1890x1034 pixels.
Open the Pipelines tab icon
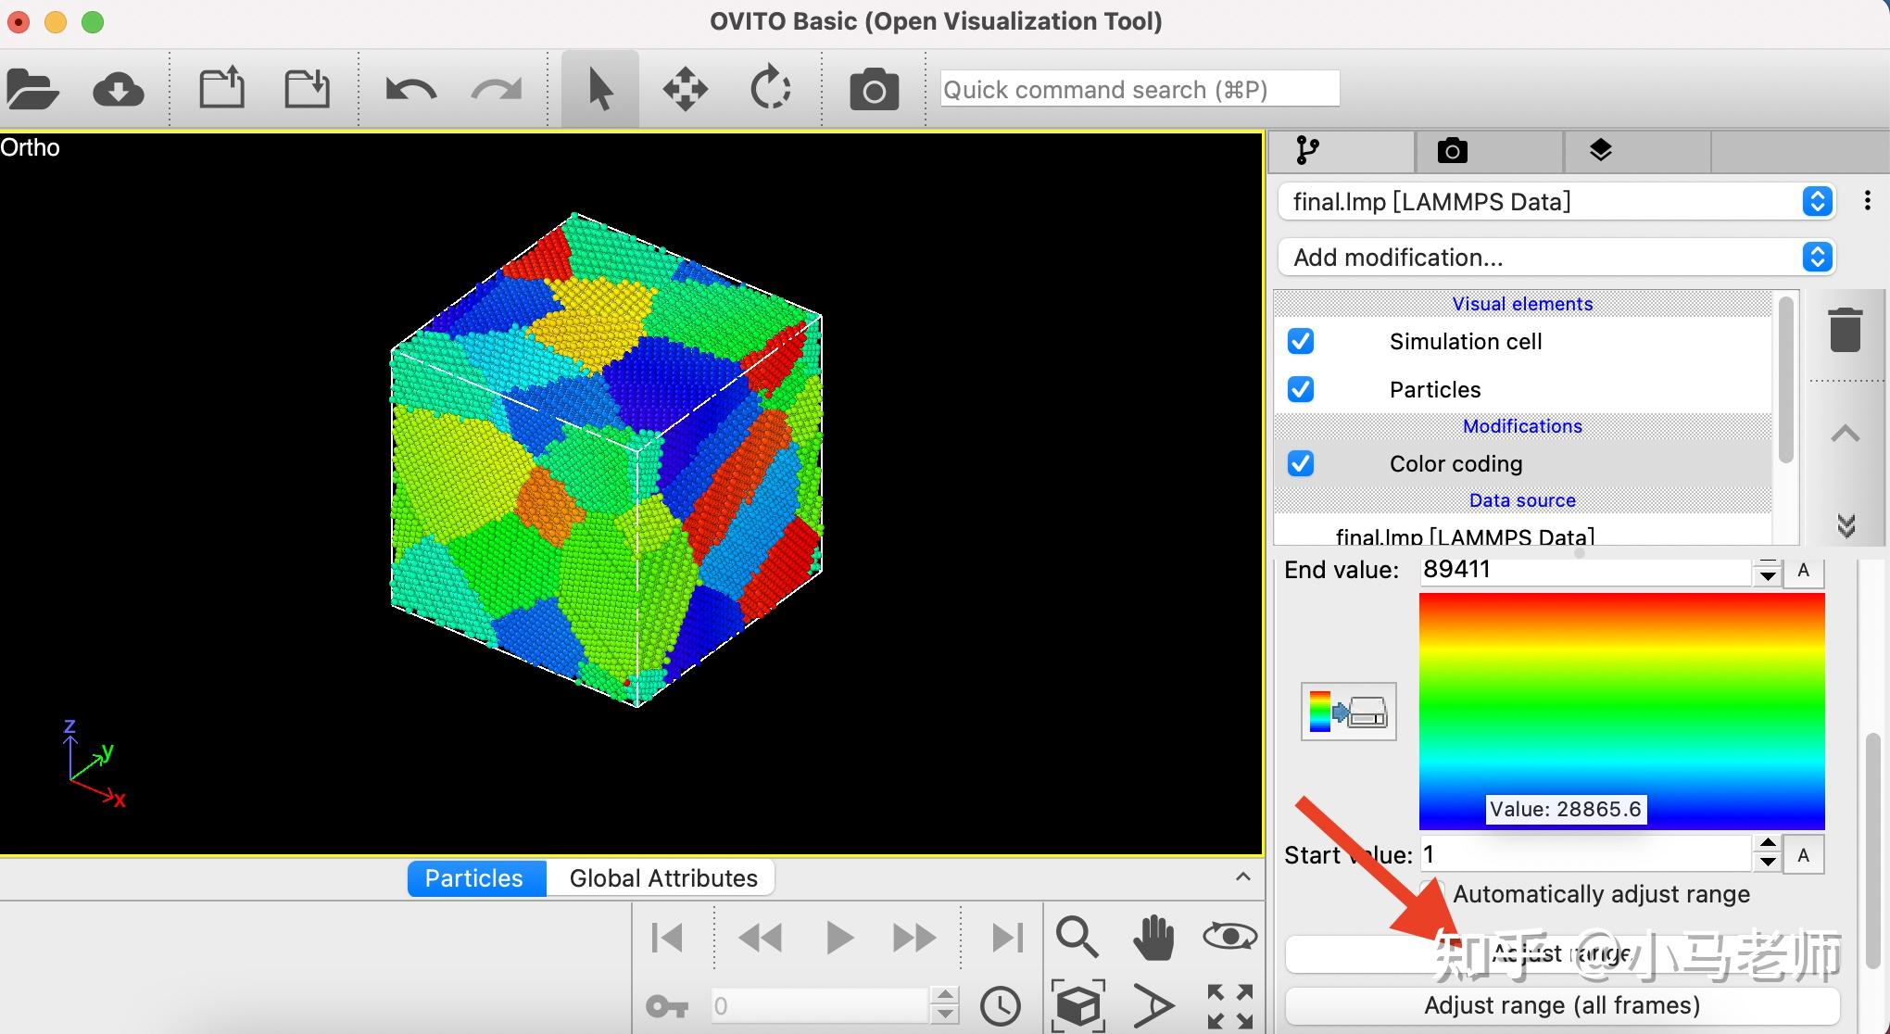click(x=1307, y=150)
